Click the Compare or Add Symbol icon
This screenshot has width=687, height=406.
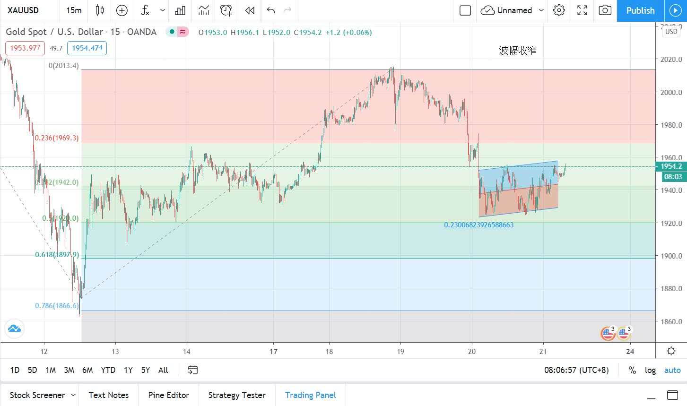(122, 10)
